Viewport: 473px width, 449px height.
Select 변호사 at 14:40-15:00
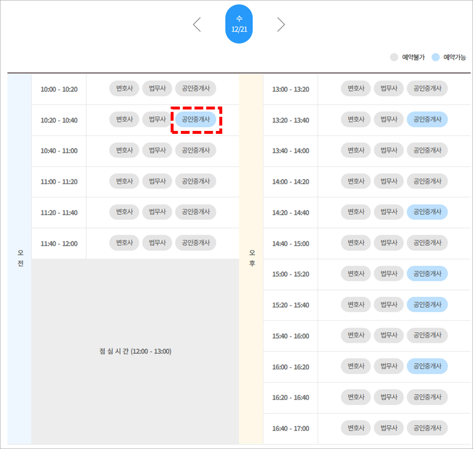(356, 243)
